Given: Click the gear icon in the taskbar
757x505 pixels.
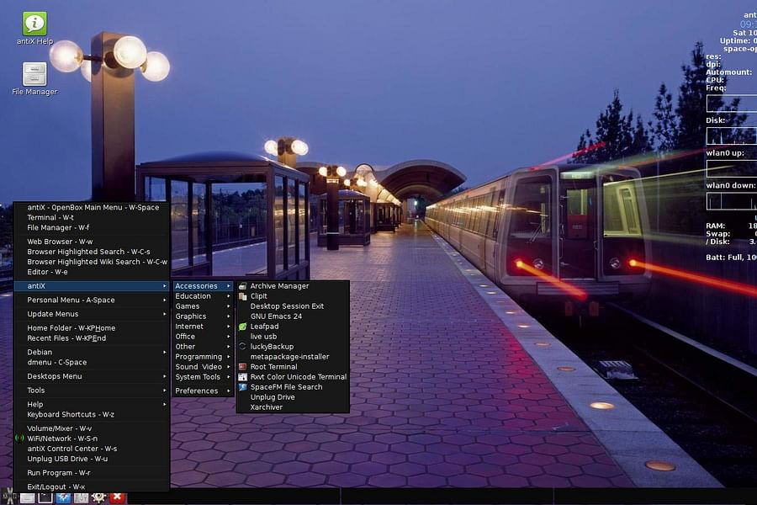Looking at the screenshot, I should click(x=98, y=497).
